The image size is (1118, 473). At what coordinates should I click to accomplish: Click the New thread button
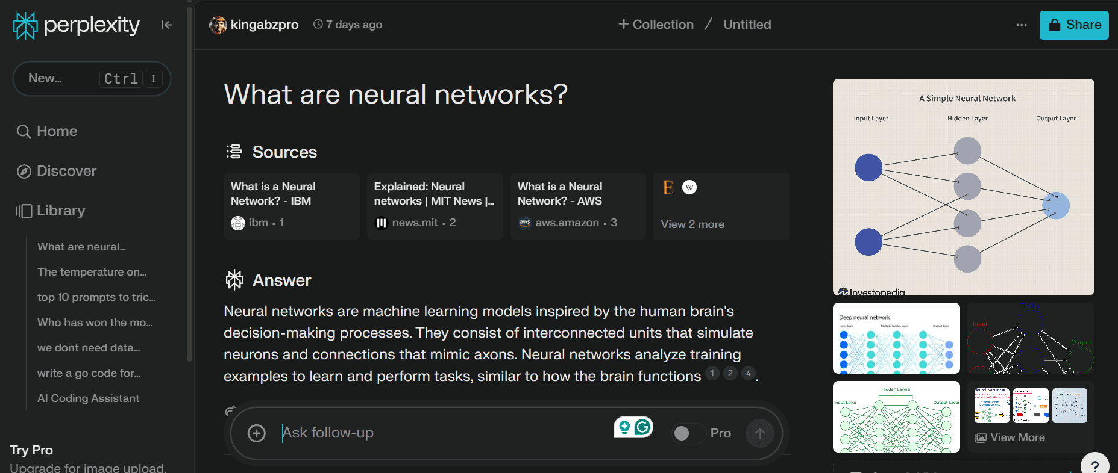coord(92,79)
